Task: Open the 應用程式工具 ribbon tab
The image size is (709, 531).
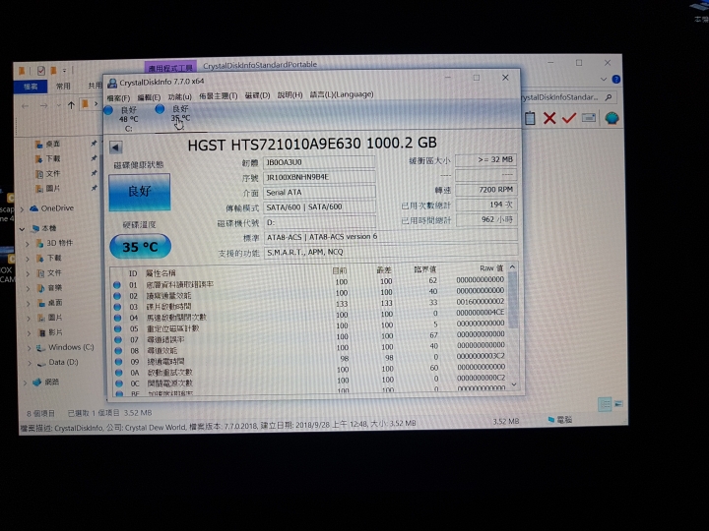Action: click(x=170, y=68)
